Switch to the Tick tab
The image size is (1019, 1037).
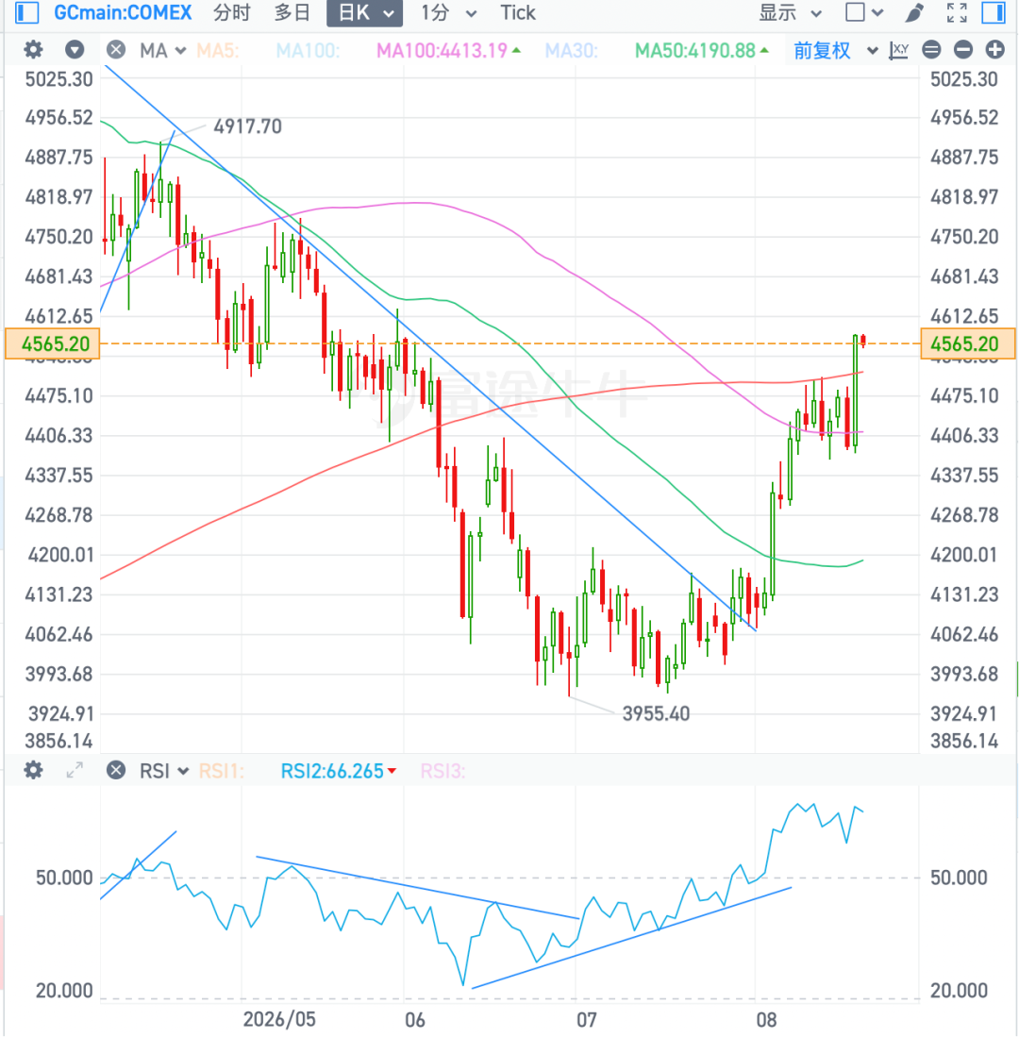click(x=517, y=12)
